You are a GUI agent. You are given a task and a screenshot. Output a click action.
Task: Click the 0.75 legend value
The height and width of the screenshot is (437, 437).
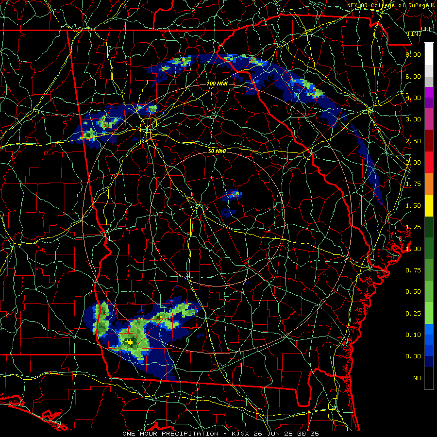click(413, 270)
